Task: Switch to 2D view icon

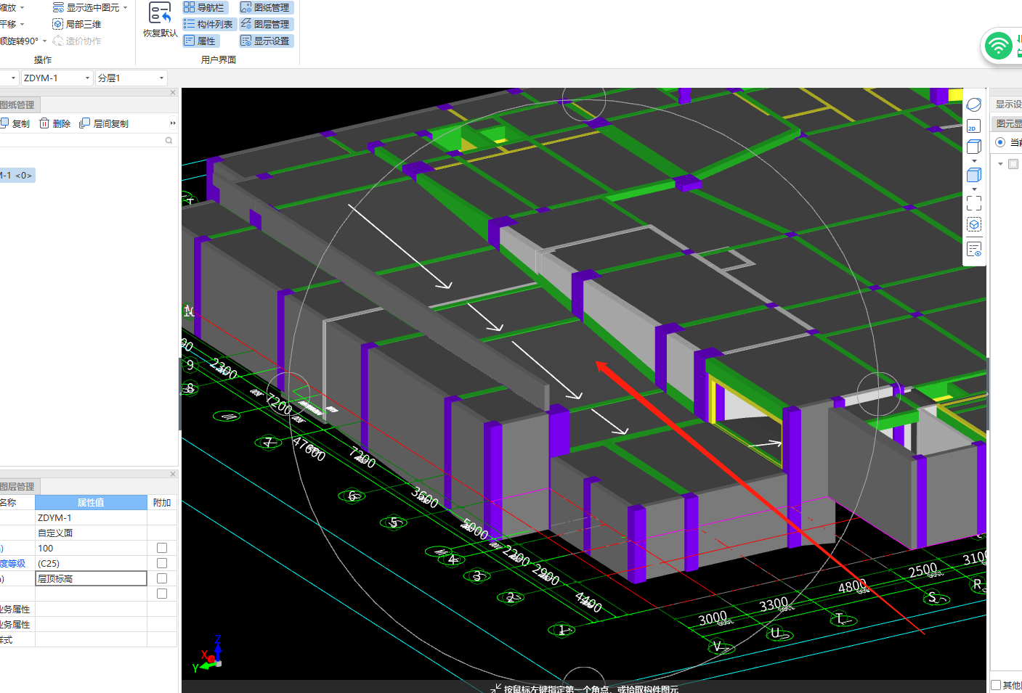Action: pos(974,126)
